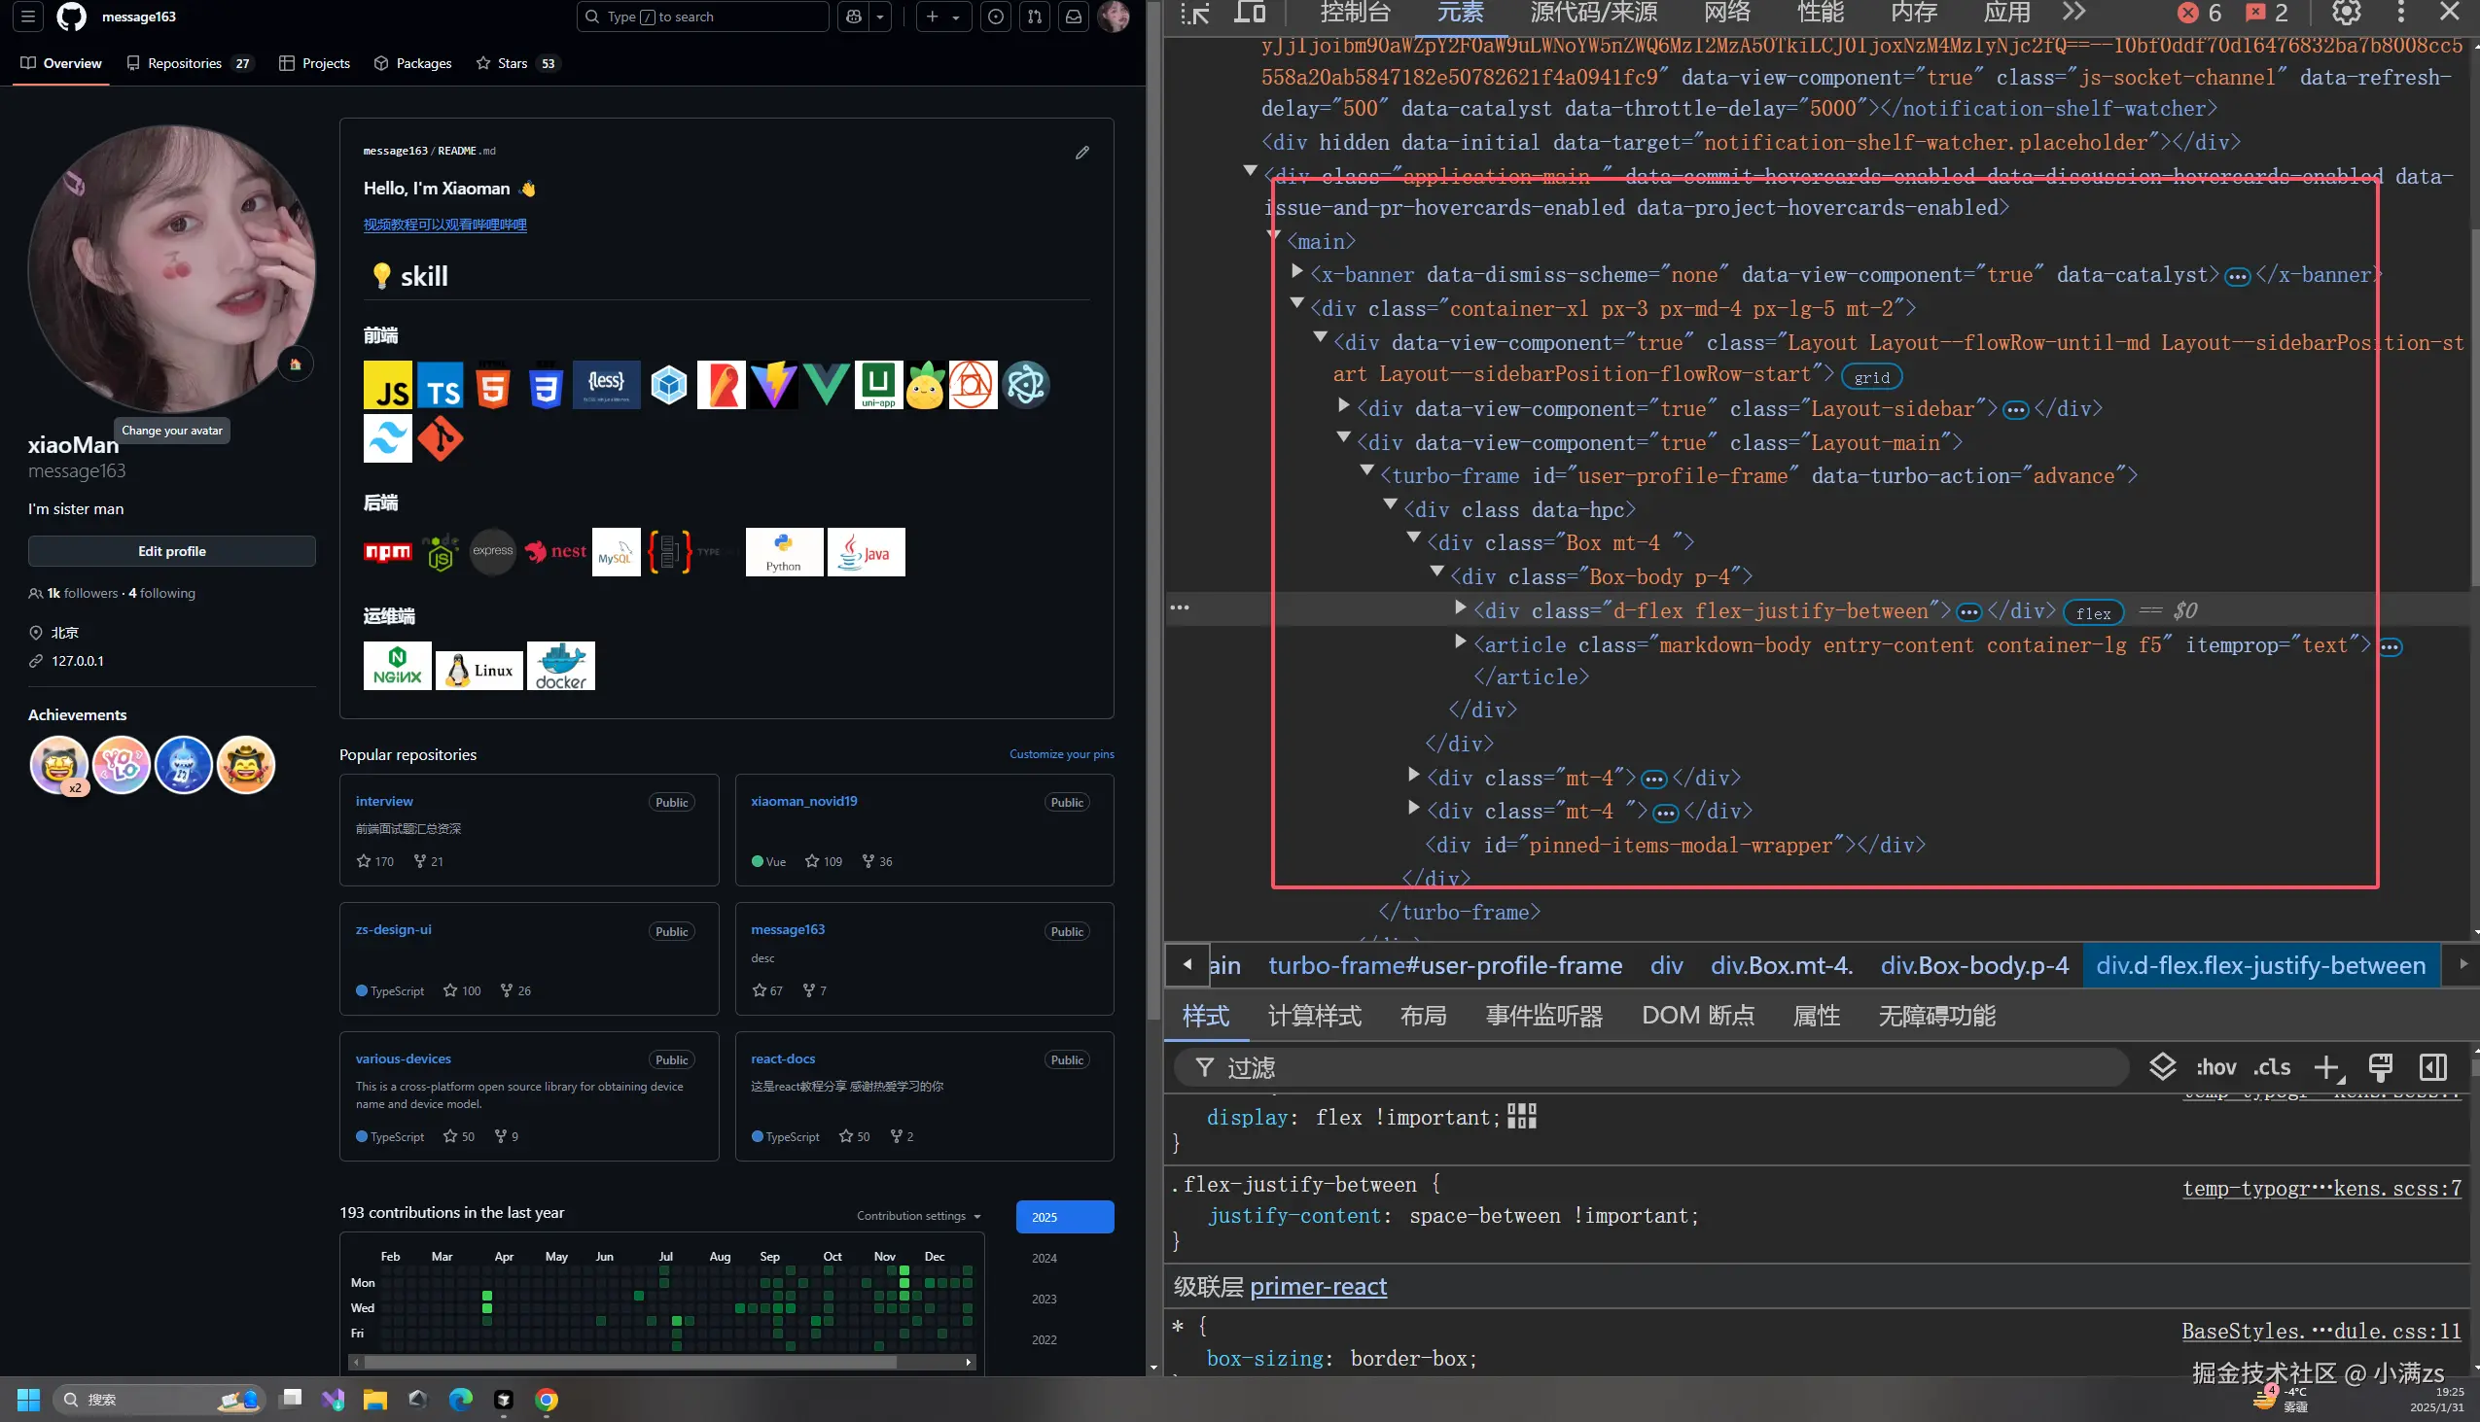Click the Edit profile button
Image resolution: width=2480 pixels, height=1422 pixels.
(172, 551)
